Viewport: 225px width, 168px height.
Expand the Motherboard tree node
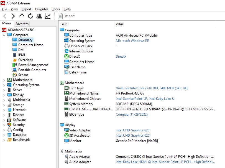[4, 80]
